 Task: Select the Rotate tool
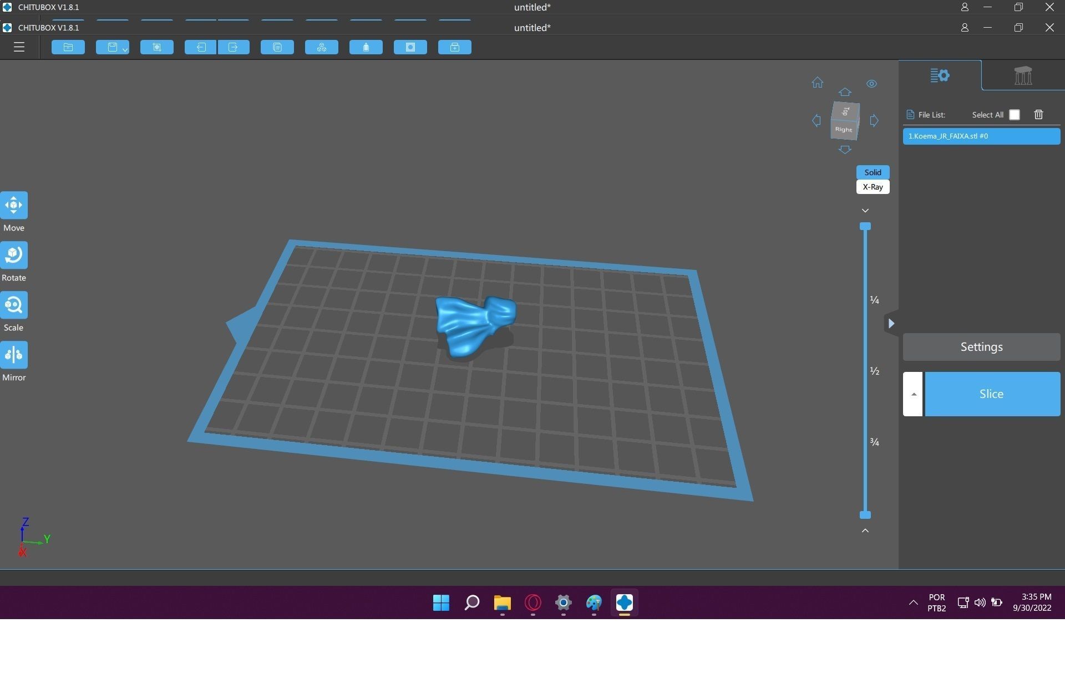[14, 255]
